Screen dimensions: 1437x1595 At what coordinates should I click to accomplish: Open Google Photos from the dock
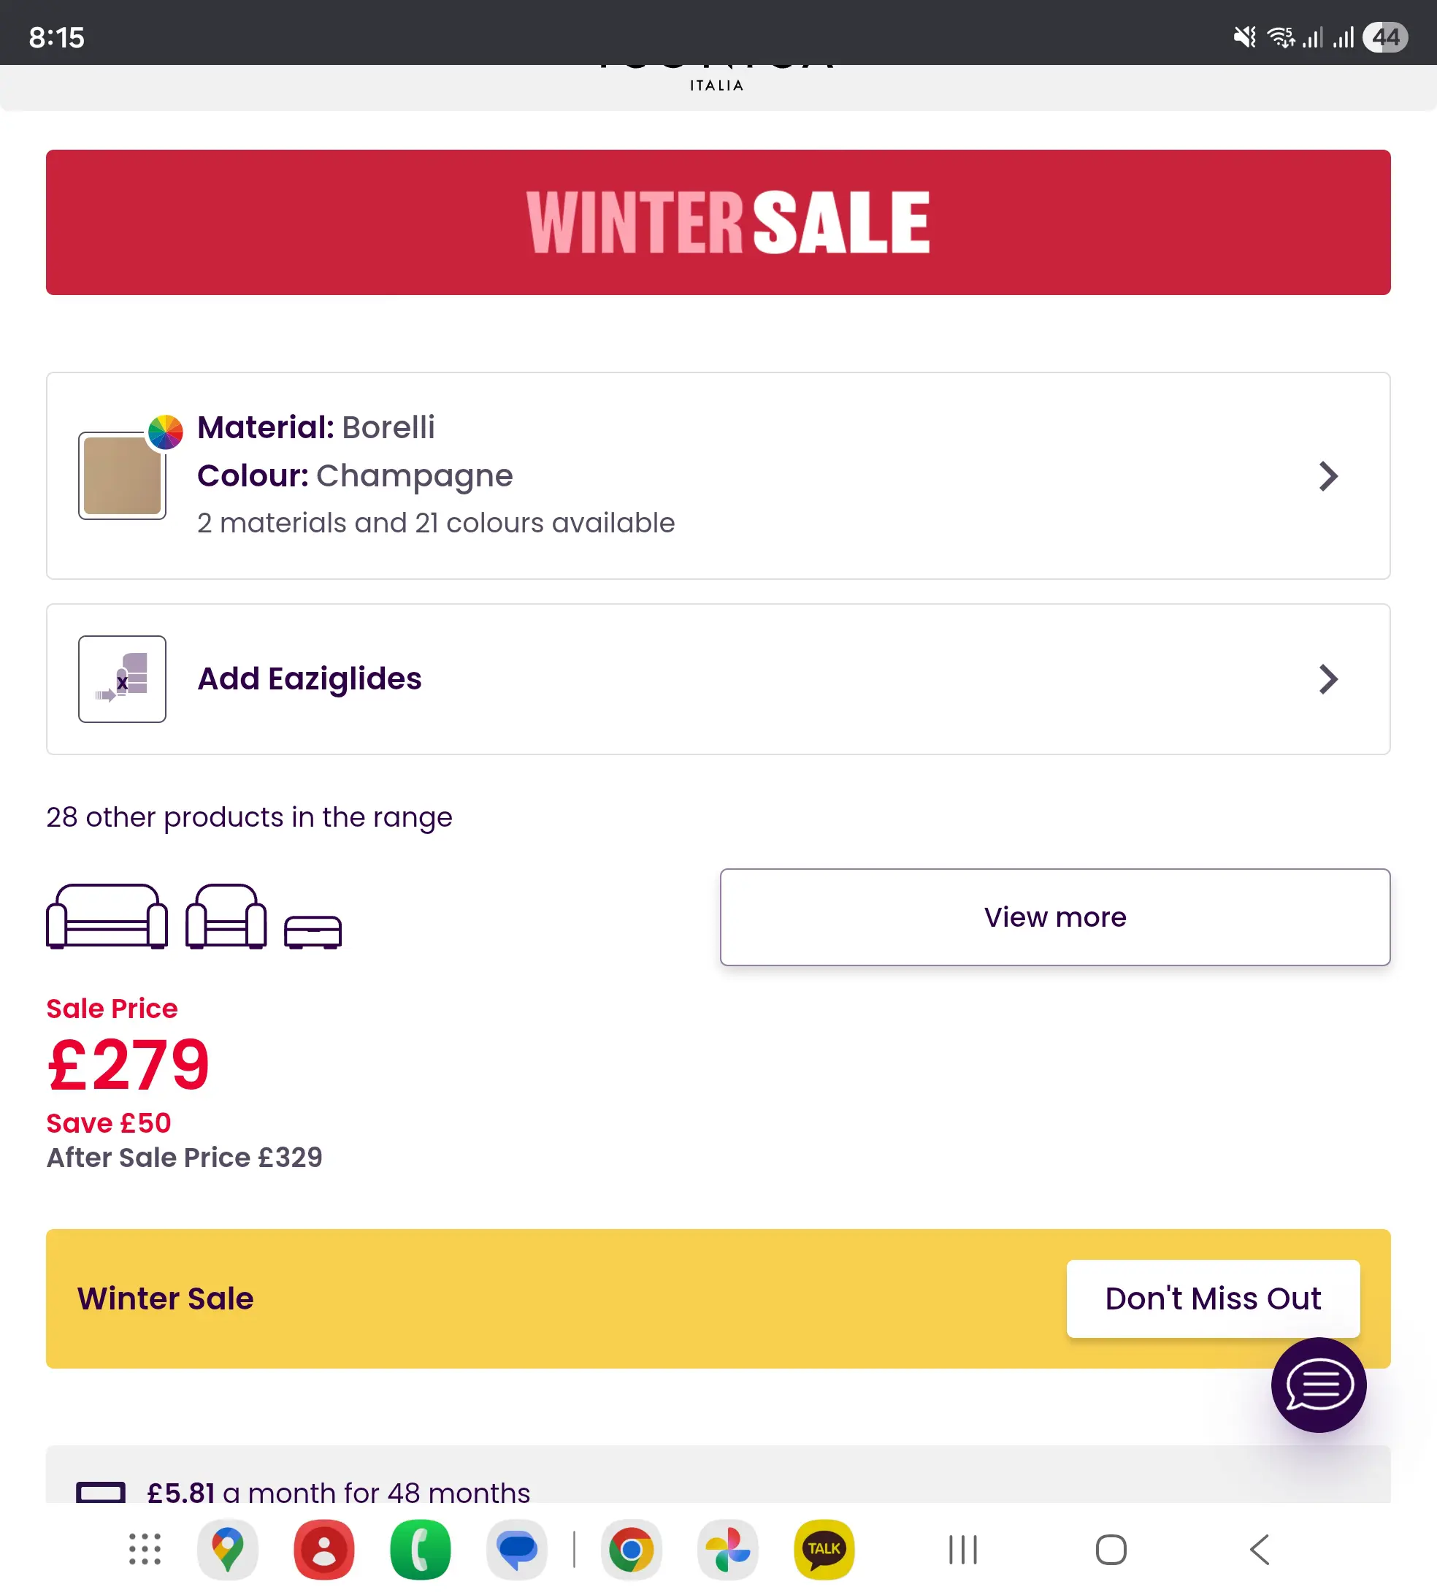click(x=727, y=1549)
